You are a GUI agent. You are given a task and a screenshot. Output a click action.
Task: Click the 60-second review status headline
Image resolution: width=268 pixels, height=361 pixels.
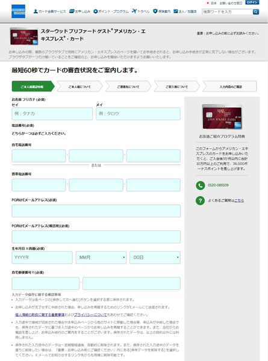tap(75, 70)
